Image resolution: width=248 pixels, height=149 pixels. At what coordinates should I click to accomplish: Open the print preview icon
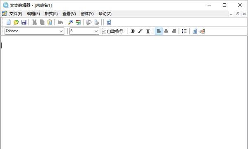[88, 22]
